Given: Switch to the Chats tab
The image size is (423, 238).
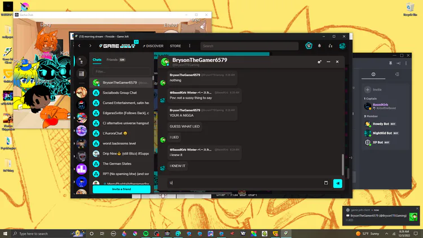Looking at the screenshot, I should point(97,60).
